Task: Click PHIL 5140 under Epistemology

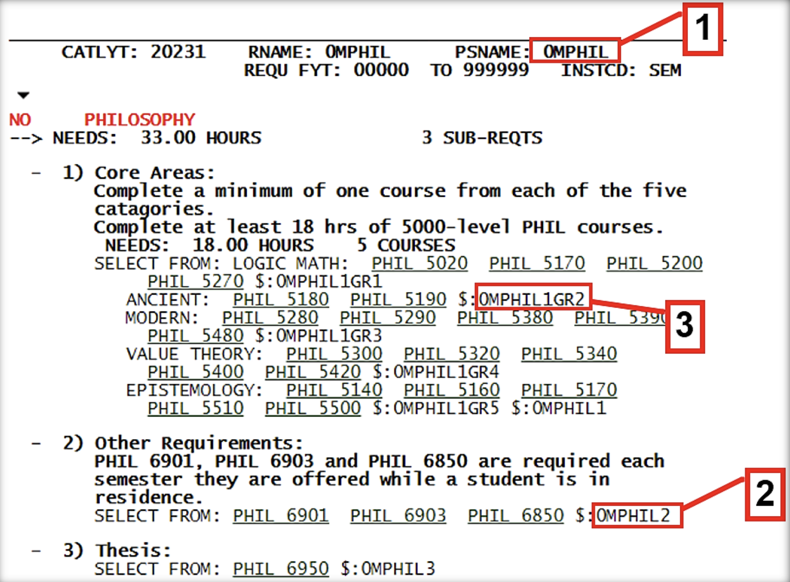Action: coord(334,390)
